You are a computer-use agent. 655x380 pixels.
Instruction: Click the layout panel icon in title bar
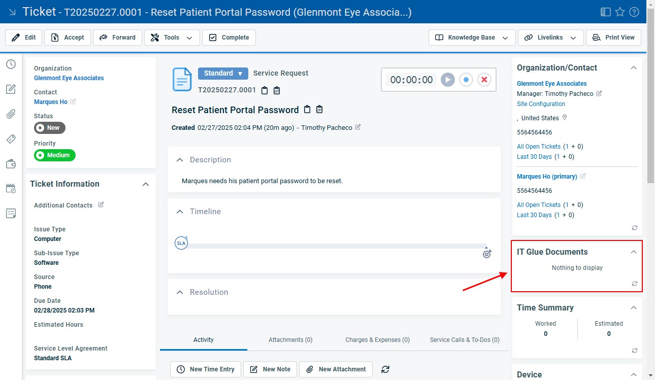605,12
